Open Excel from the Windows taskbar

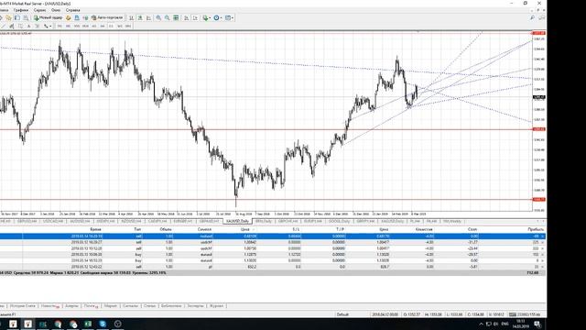[88, 324]
